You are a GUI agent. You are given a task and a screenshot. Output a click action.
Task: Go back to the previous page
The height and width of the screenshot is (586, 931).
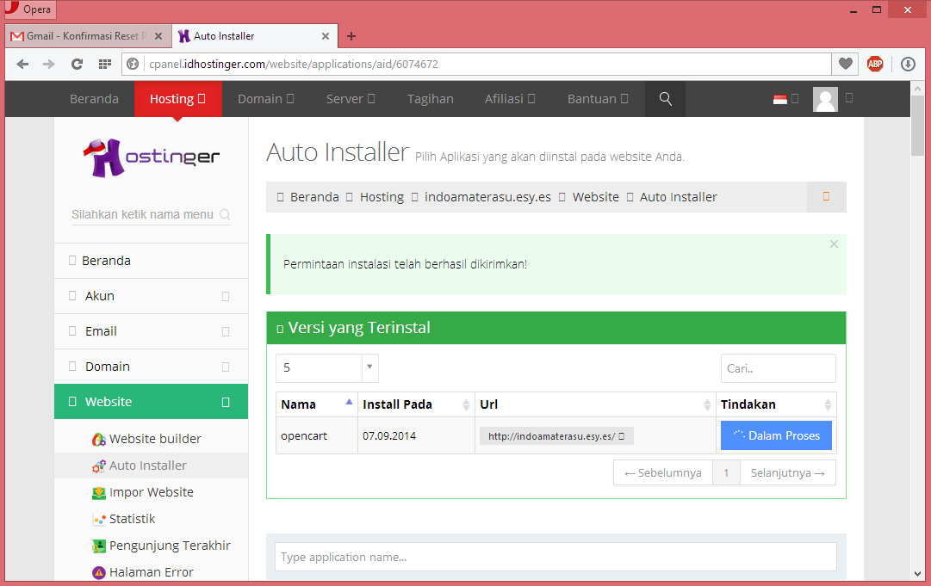22,64
